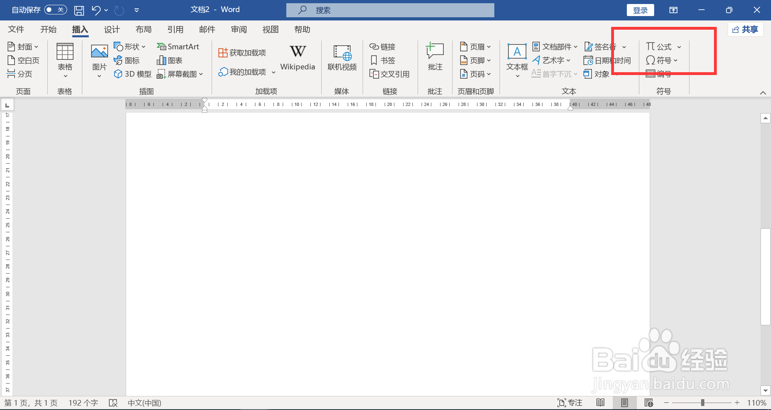Click the zoom in plus button
Image resolution: width=771 pixels, height=410 pixels.
737,403
